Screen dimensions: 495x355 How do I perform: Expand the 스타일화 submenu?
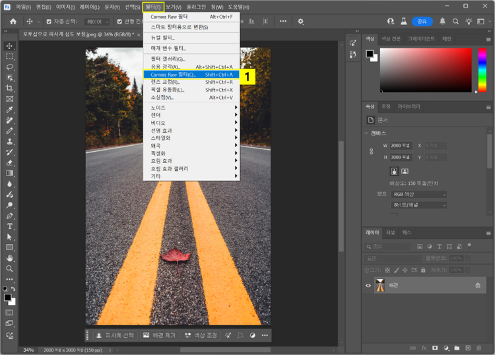click(191, 138)
